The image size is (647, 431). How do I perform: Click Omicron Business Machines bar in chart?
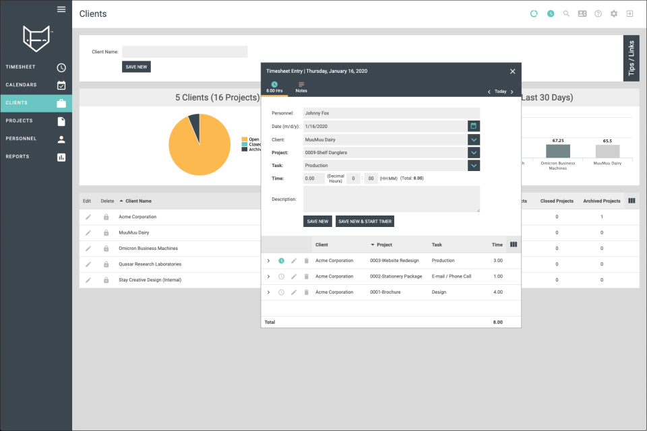tap(558, 151)
